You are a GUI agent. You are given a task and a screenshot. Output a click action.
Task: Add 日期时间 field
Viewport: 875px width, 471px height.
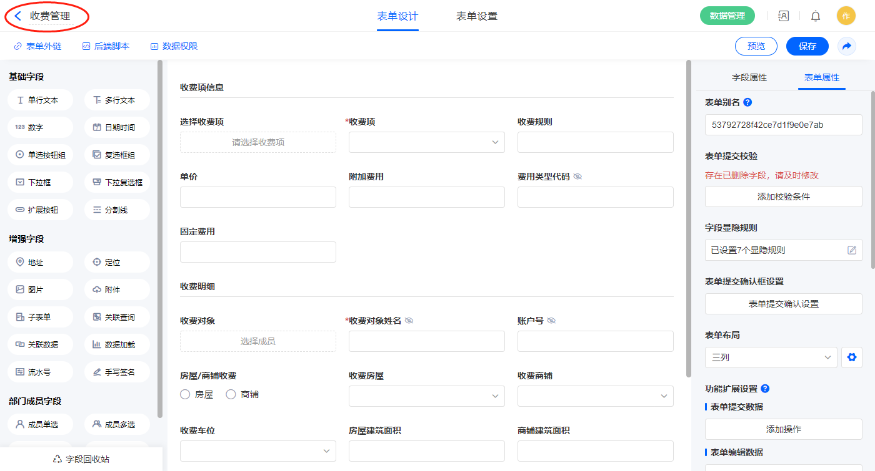pos(117,127)
